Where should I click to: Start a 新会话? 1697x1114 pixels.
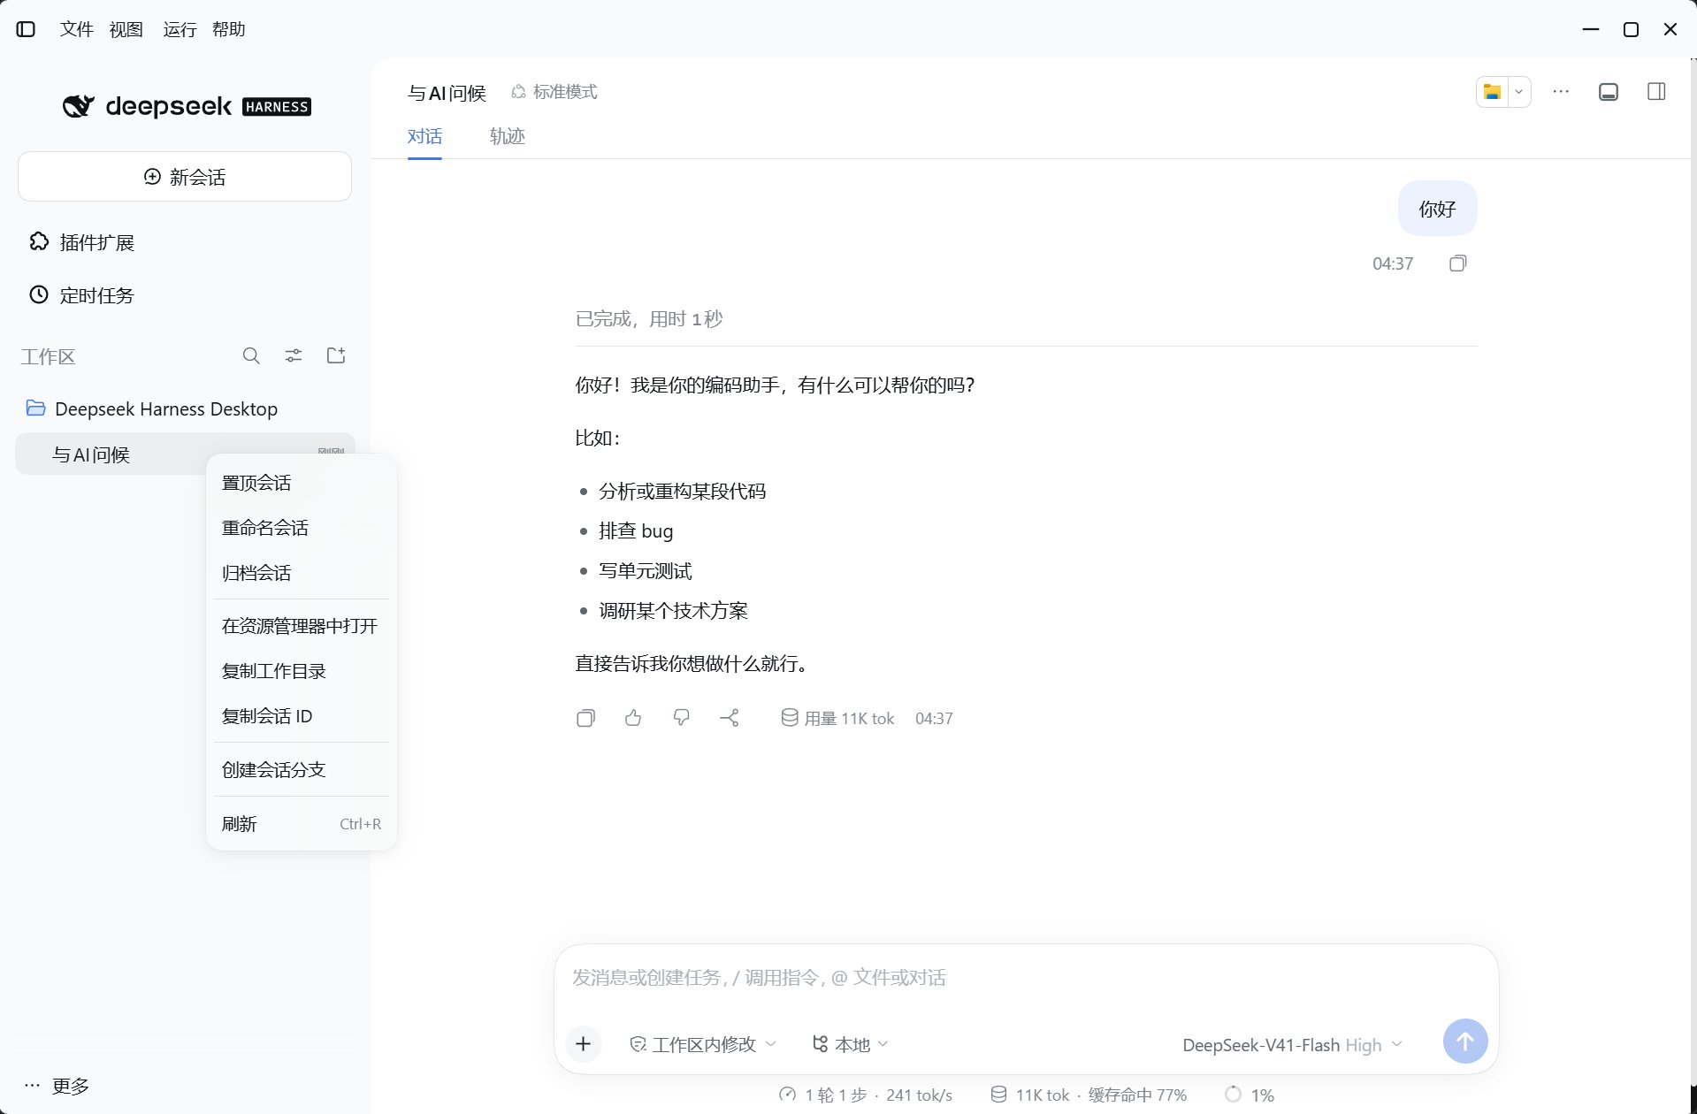(x=185, y=177)
